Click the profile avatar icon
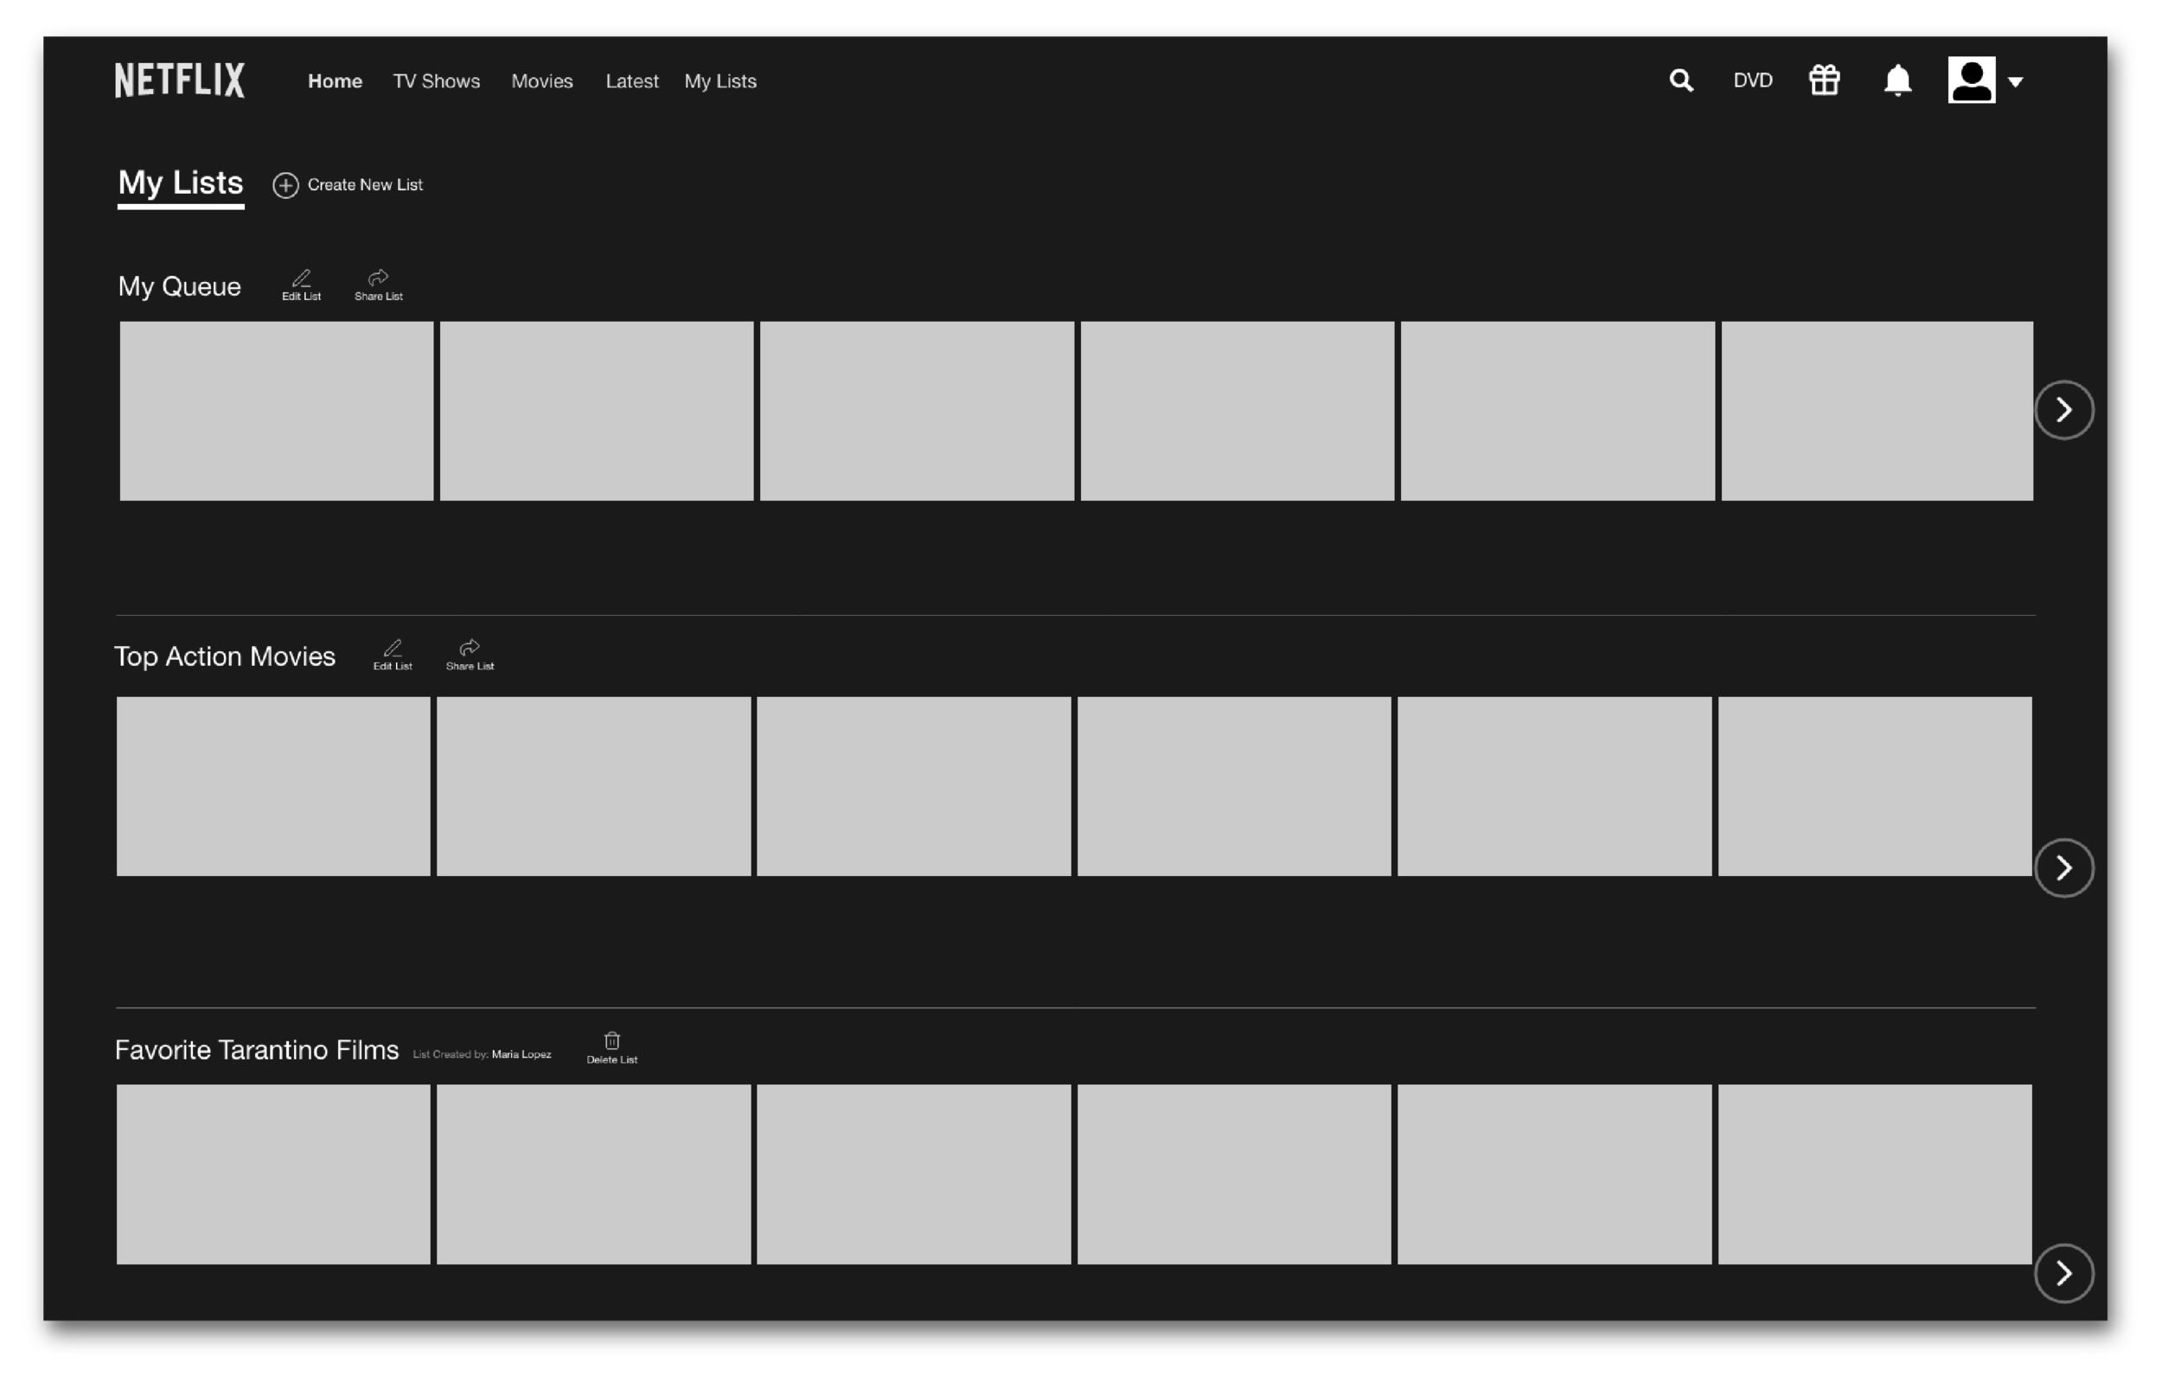 point(1971,80)
